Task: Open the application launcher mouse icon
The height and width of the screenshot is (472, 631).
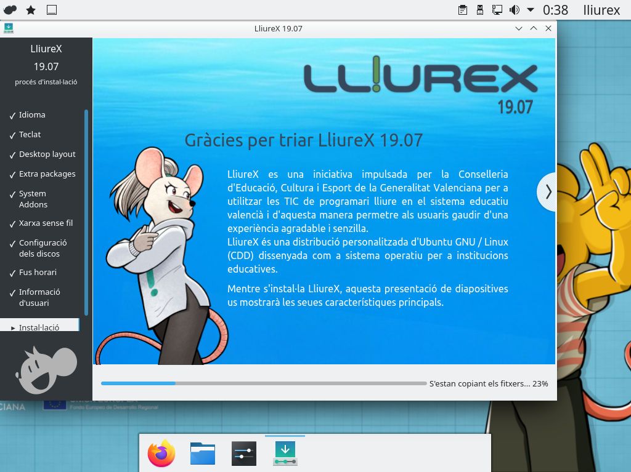Action: [10, 10]
